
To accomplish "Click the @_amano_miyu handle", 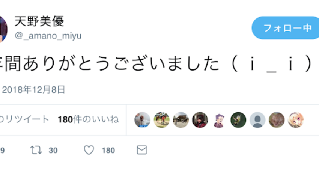I will point(48,36).
